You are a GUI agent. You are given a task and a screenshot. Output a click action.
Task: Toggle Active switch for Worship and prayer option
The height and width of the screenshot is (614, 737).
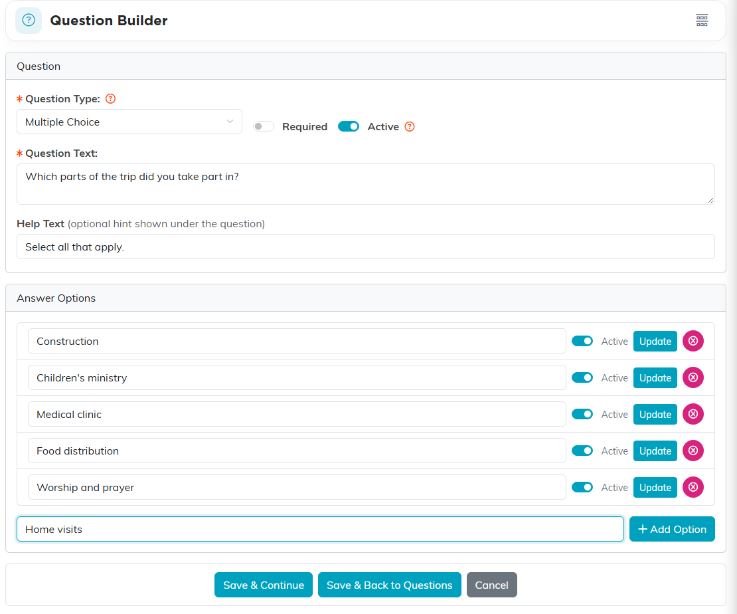pos(582,488)
